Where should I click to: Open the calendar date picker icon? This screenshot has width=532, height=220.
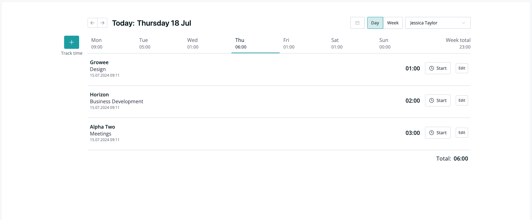coord(357,23)
